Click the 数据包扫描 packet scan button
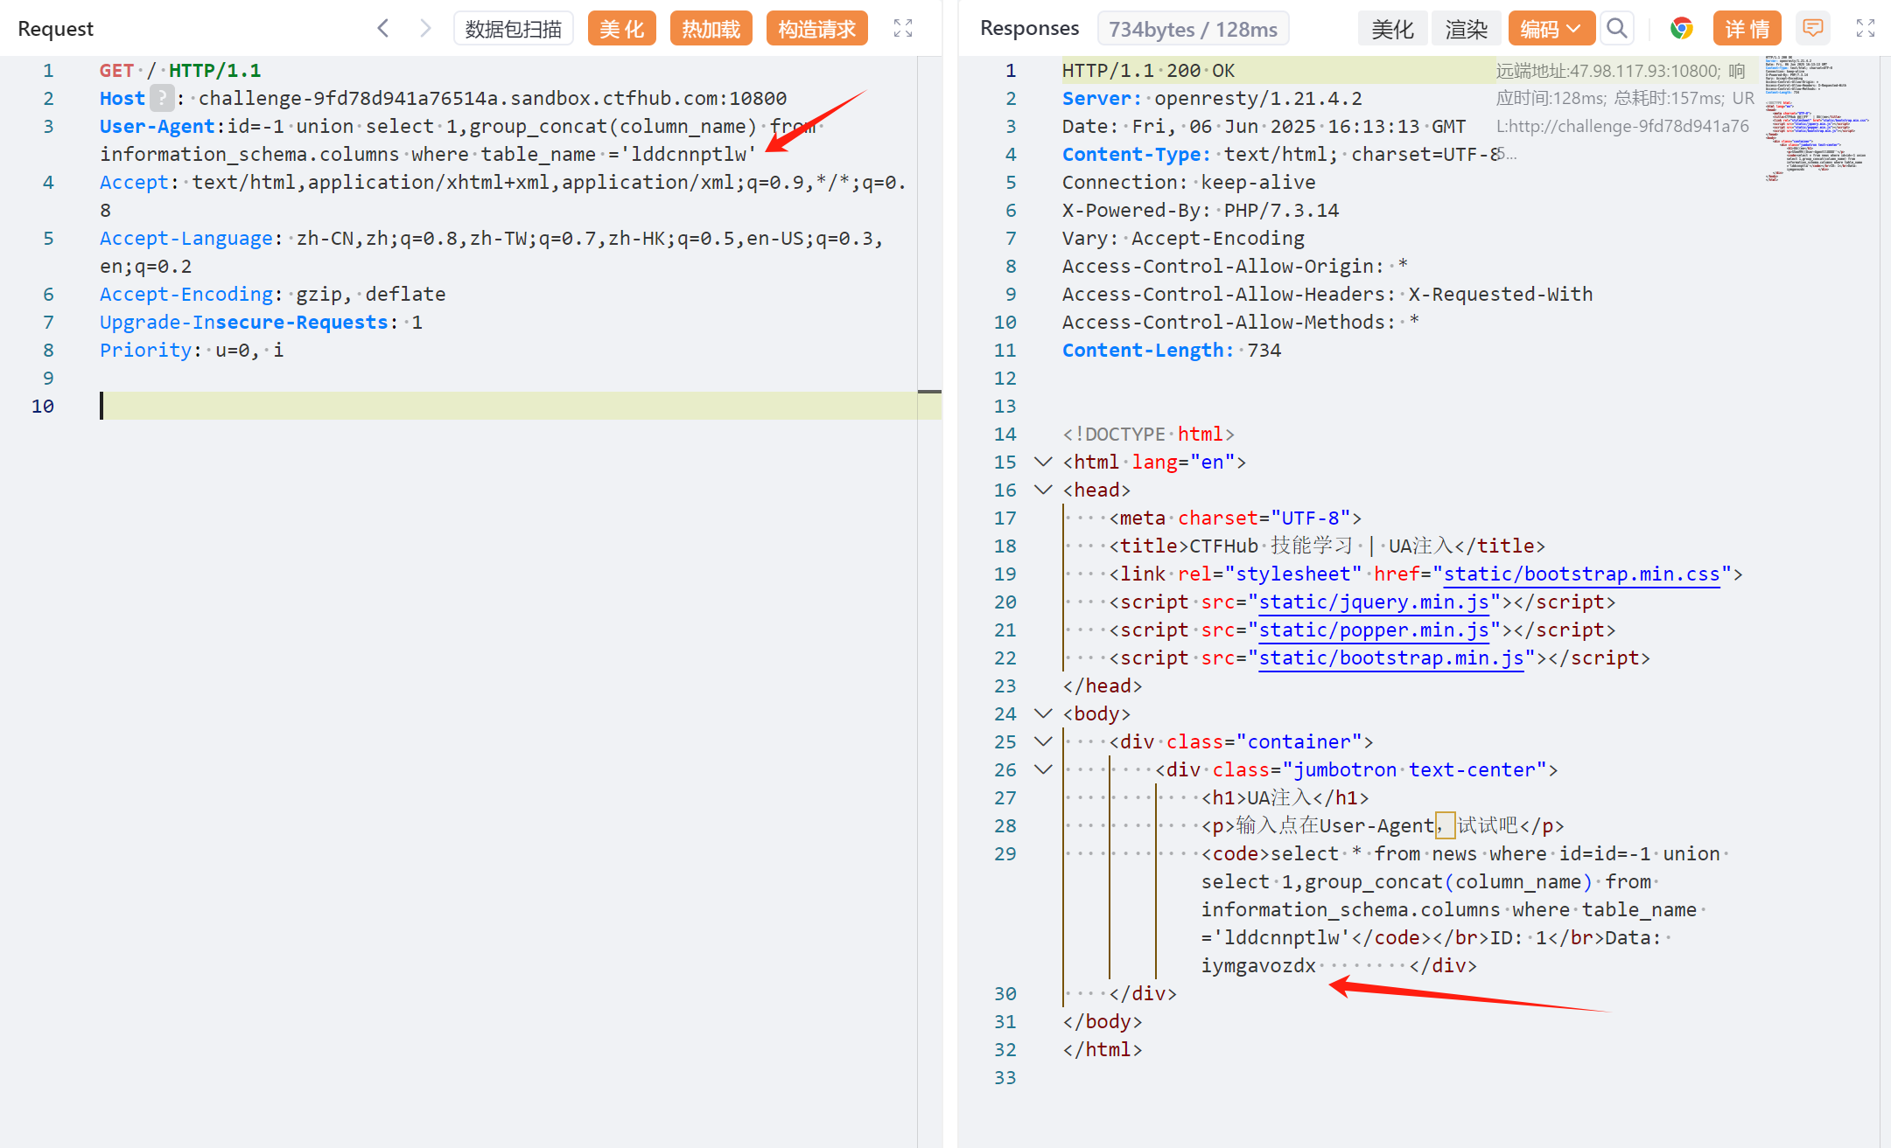This screenshot has height=1148, width=1891. 514,28
